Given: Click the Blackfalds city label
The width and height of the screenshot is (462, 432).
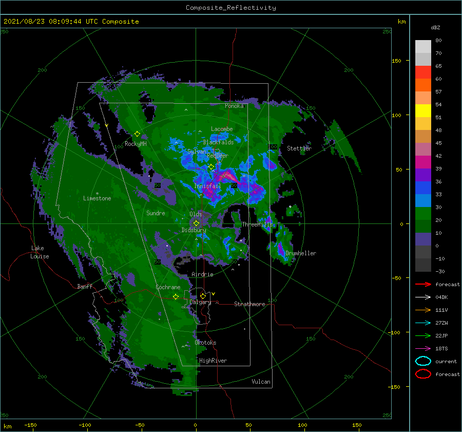Looking at the screenshot, I should (x=218, y=142).
